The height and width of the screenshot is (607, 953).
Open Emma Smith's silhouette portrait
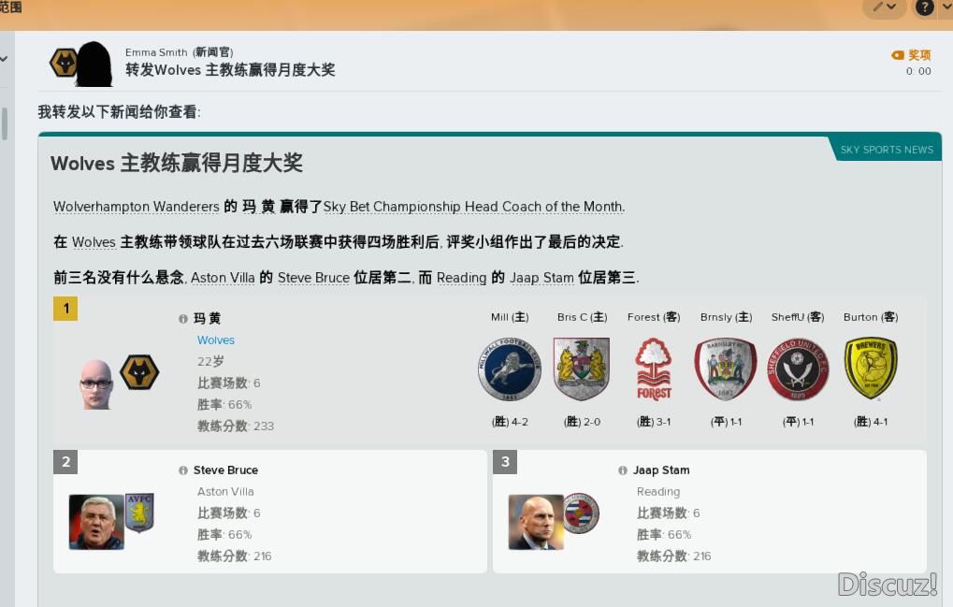tap(94, 64)
